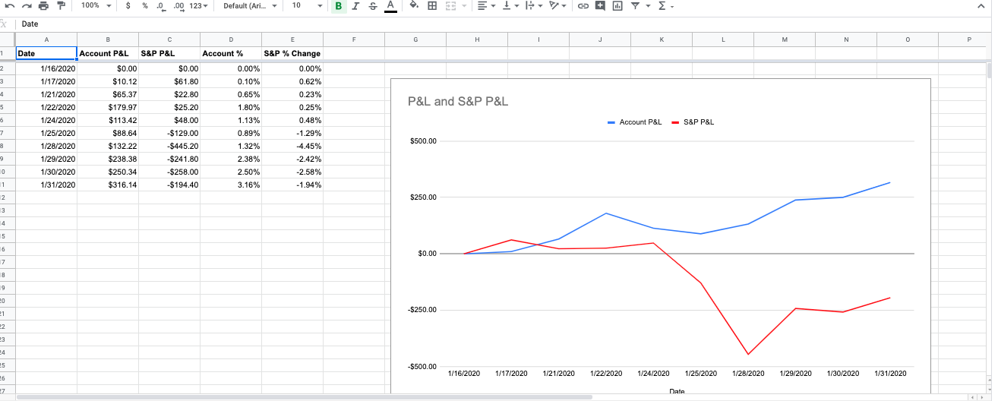Format as percent with the % icon
Screen dimensions: 998x401
[144, 6]
